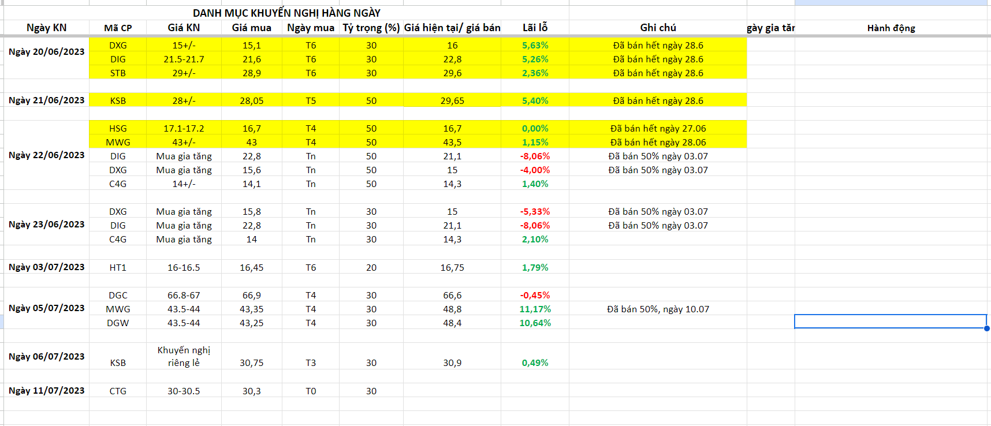
Task: Select the loss cell "-5,33%"
Action: point(535,211)
